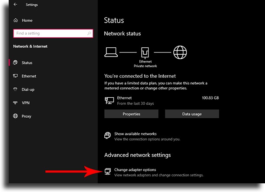Focus the Find a setting search box
This screenshot has height=192, width=265.
(53, 33)
